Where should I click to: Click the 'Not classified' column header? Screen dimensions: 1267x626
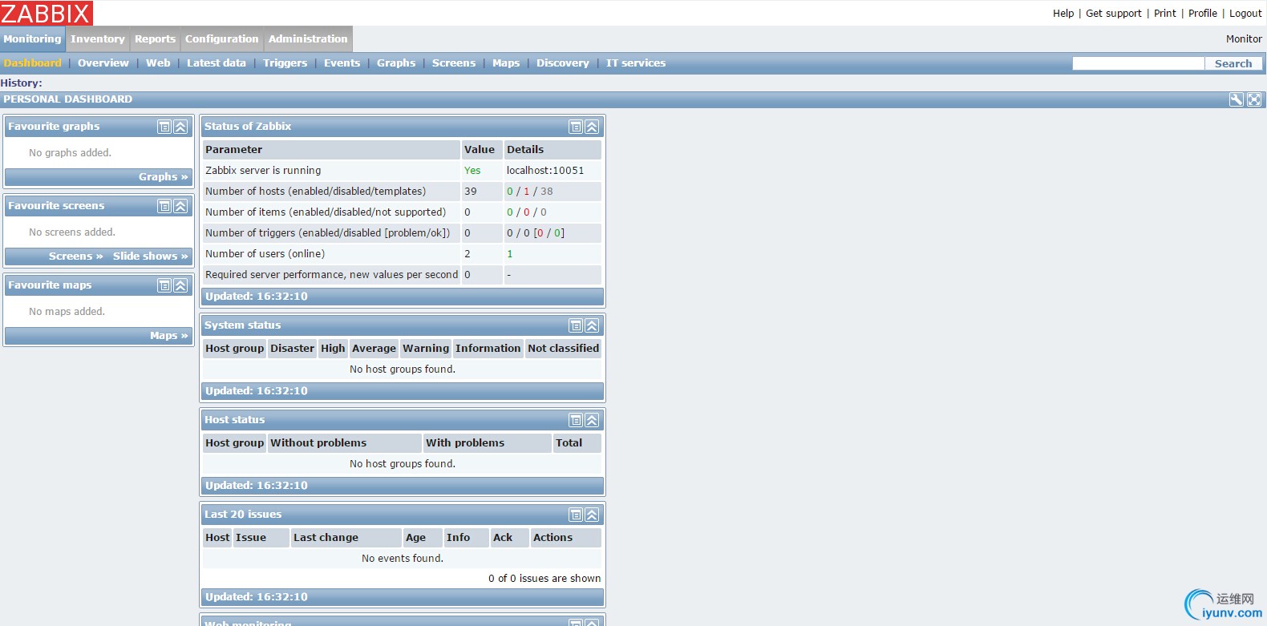pos(563,349)
